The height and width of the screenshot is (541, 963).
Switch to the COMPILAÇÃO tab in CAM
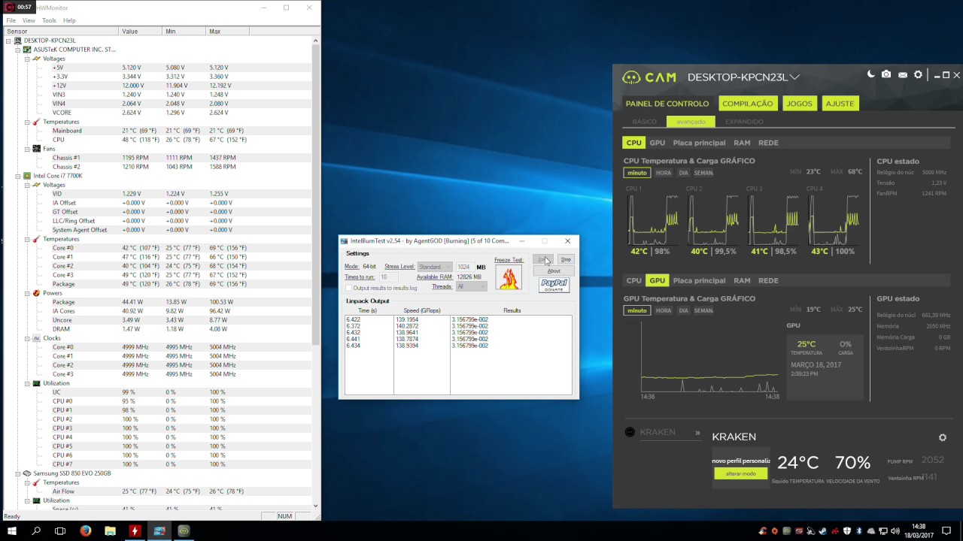pos(747,104)
